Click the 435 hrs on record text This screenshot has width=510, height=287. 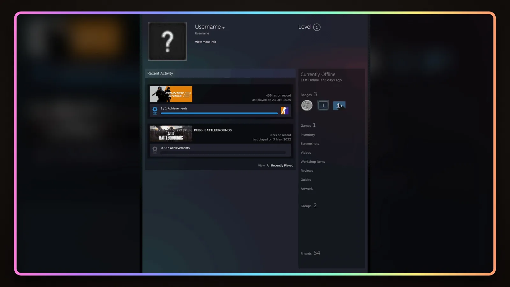[279, 95]
